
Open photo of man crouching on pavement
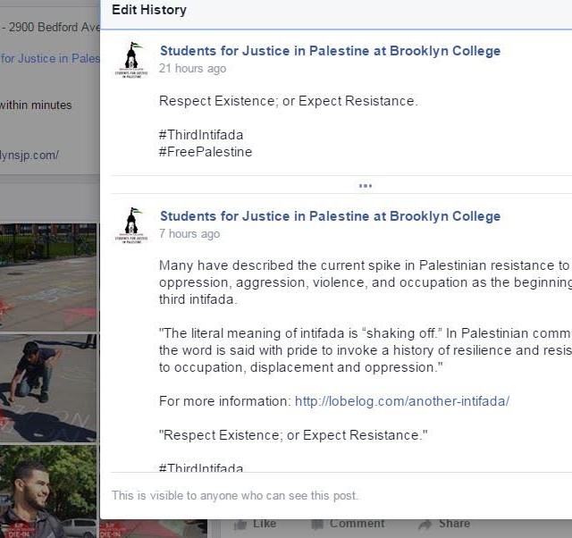click(x=48, y=388)
